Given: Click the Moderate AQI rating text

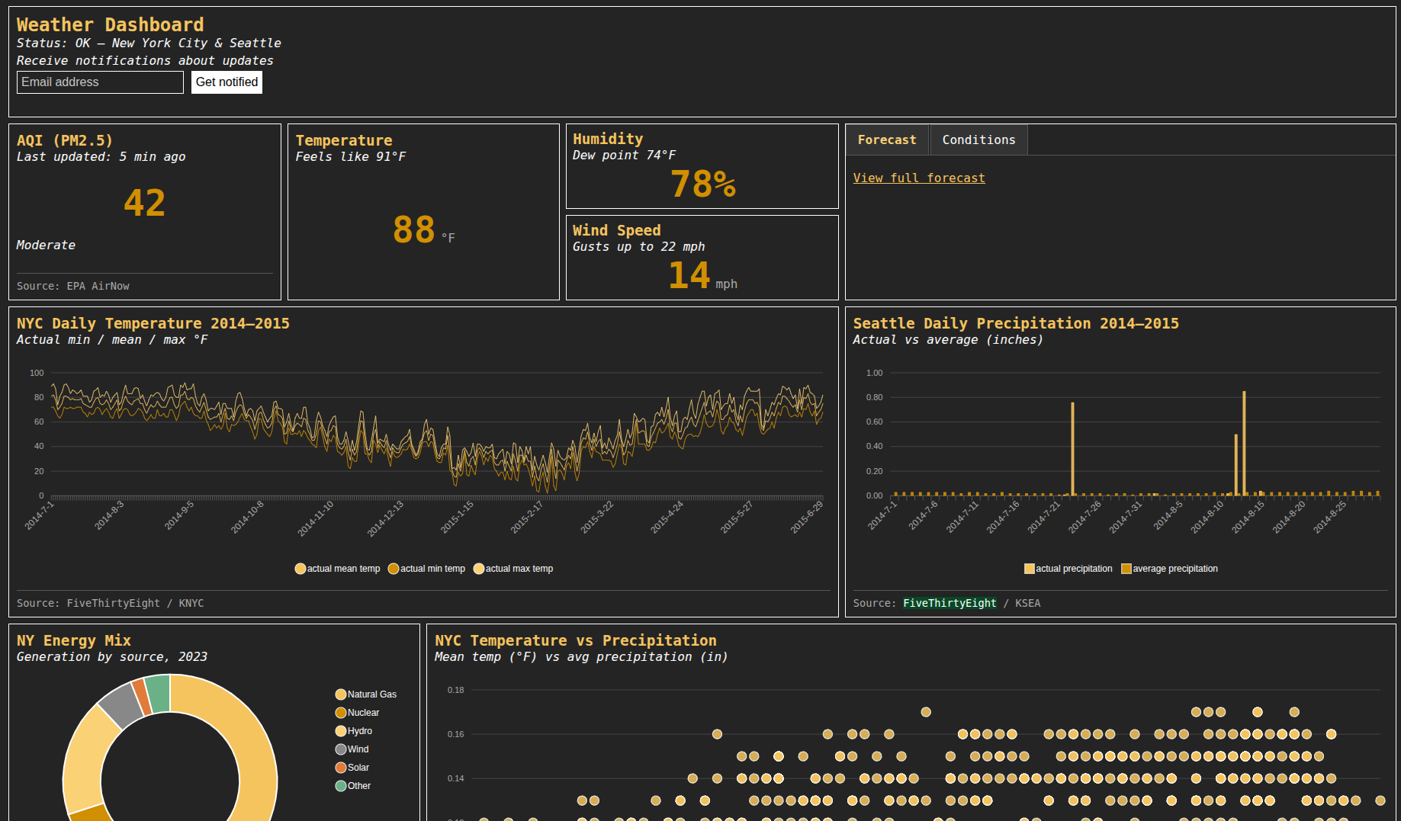Looking at the screenshot, I should (46, 245).
